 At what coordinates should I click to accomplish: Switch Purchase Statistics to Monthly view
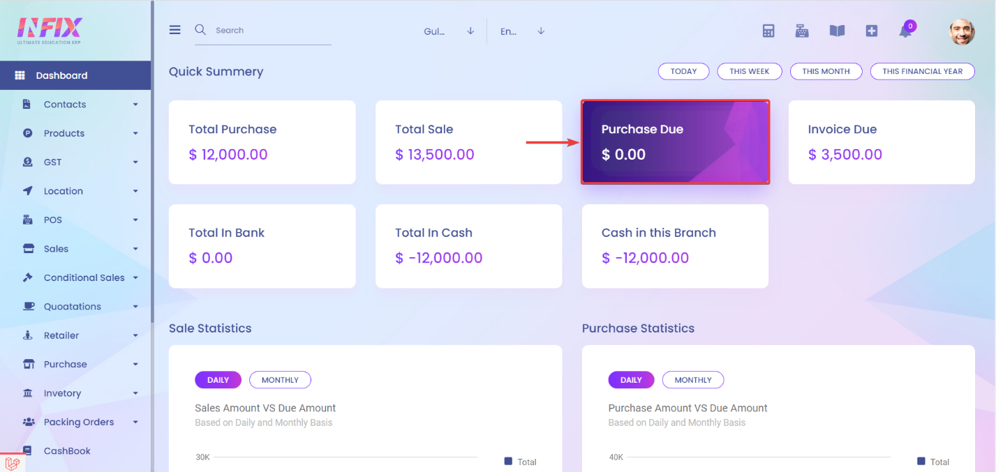click(x=693, y=380)
